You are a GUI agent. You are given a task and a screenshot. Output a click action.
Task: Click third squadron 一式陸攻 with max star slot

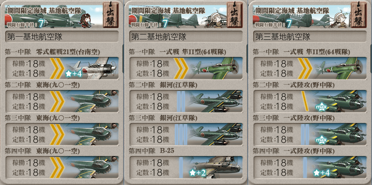coord(310,134)
